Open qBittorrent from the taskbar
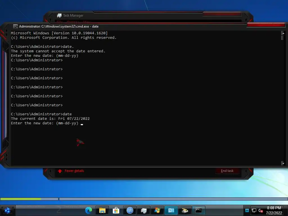Screen dimensions: 288x216 130,210
